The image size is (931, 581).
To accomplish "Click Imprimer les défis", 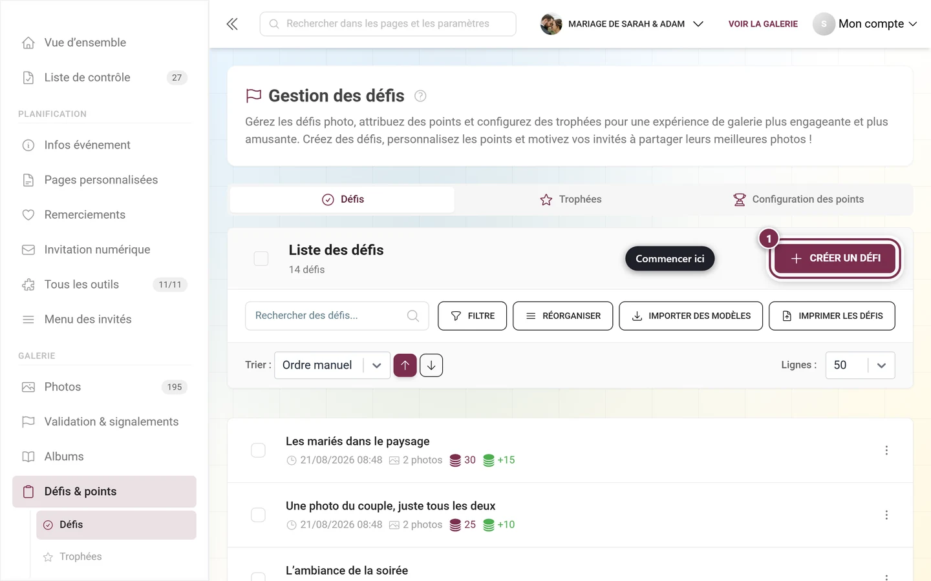I will [832, 316].
